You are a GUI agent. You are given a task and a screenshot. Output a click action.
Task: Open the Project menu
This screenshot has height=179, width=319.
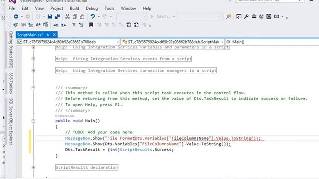click(56, 8)
